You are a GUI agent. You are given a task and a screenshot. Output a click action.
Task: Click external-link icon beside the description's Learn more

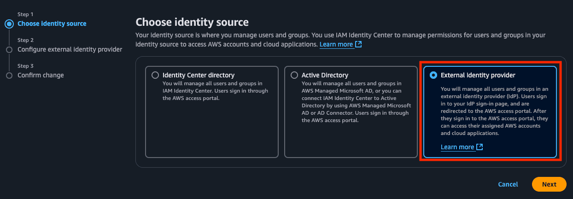pos(358,44)
